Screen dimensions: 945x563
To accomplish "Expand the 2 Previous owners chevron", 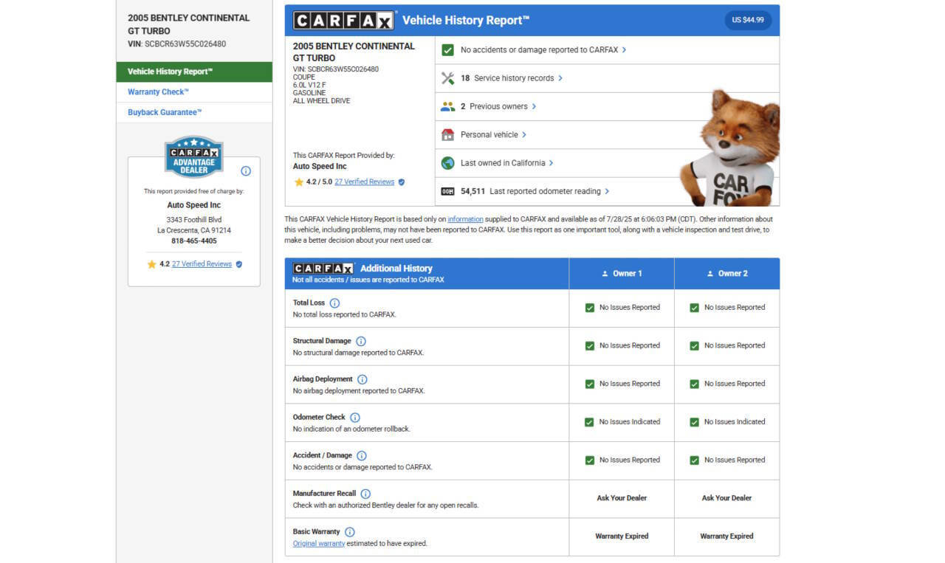I will pos(534,106).
